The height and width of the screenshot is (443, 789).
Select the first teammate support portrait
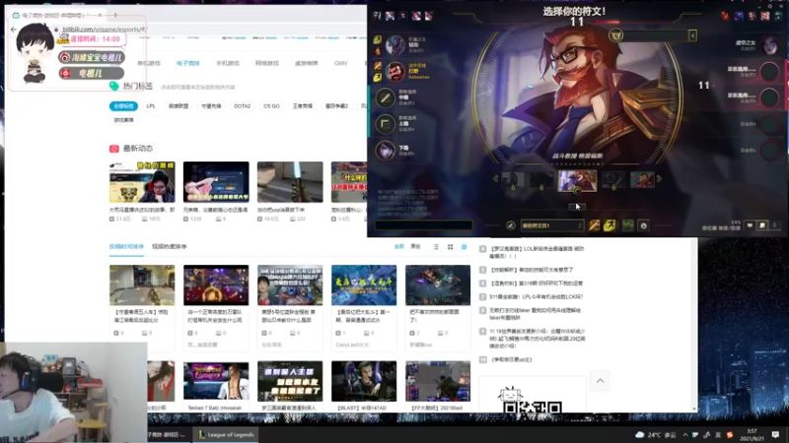click(395, 45)
